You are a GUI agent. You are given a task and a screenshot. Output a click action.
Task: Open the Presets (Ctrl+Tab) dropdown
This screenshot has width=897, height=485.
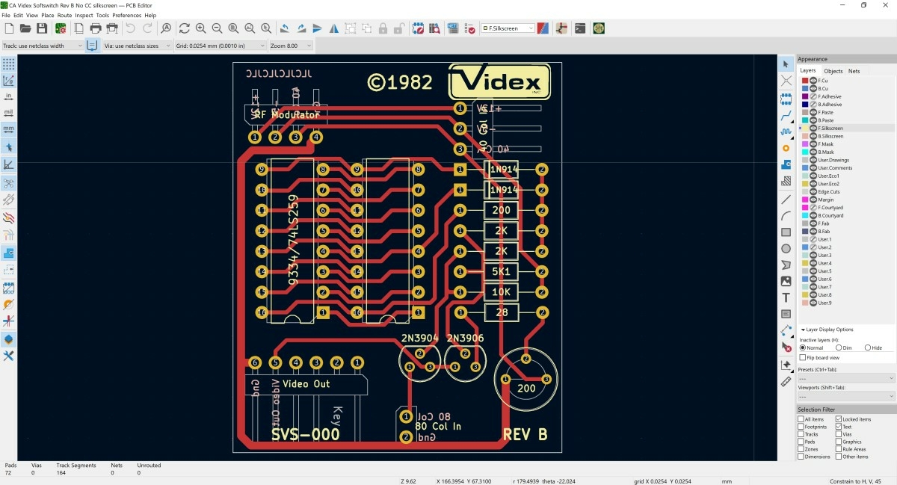846,379
